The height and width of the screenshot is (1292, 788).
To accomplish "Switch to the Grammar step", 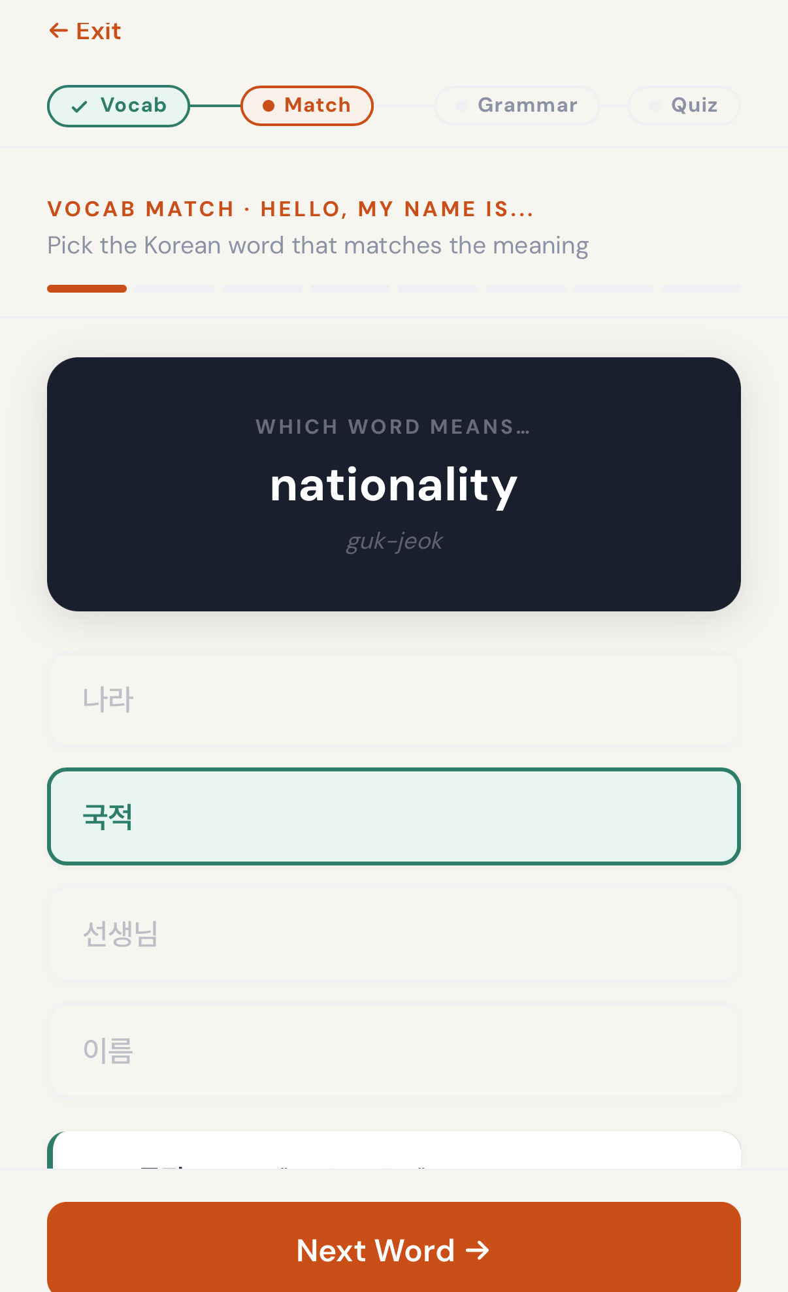I will 517,105.
